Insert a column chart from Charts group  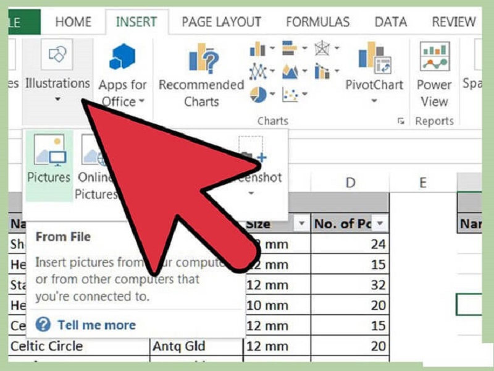[258, 49]
